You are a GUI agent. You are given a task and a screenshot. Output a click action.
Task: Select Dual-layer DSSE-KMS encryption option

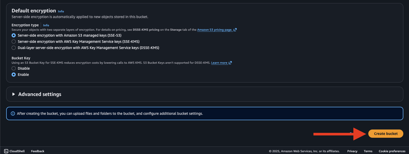pyautogui.click(x=14, y=48)
